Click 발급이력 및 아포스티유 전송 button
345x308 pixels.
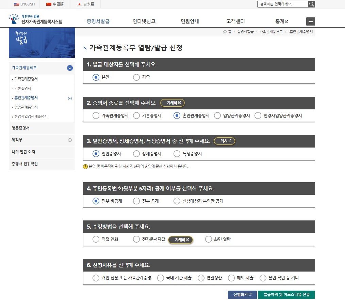[286, 295]
